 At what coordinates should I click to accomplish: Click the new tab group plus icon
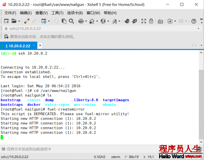(x=170, y=21)
